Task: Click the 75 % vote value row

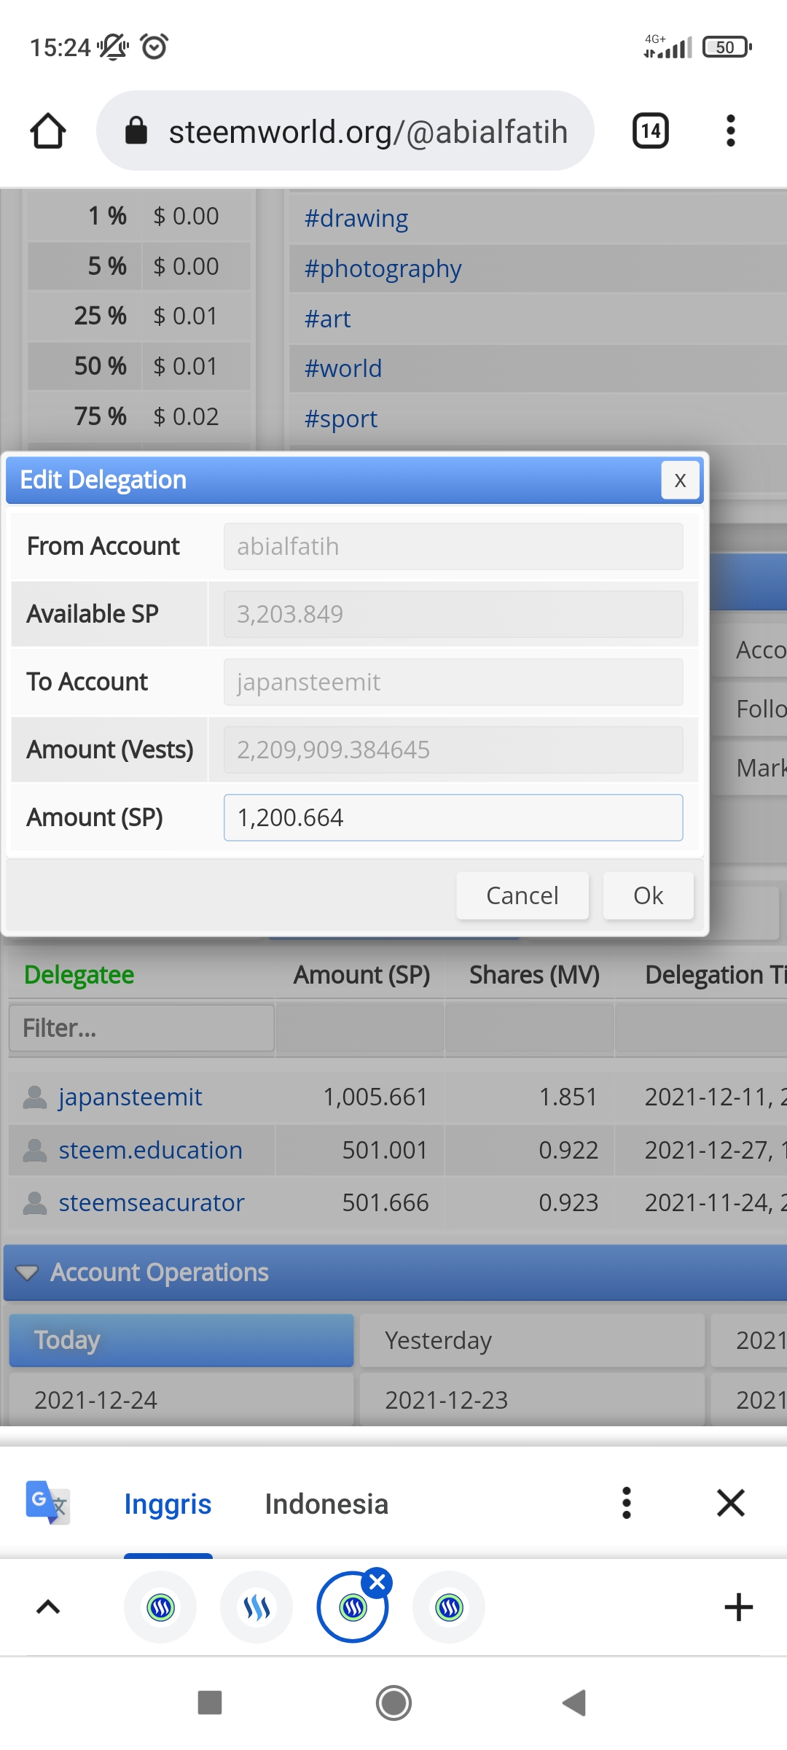Action: click(x=139, y=416)
